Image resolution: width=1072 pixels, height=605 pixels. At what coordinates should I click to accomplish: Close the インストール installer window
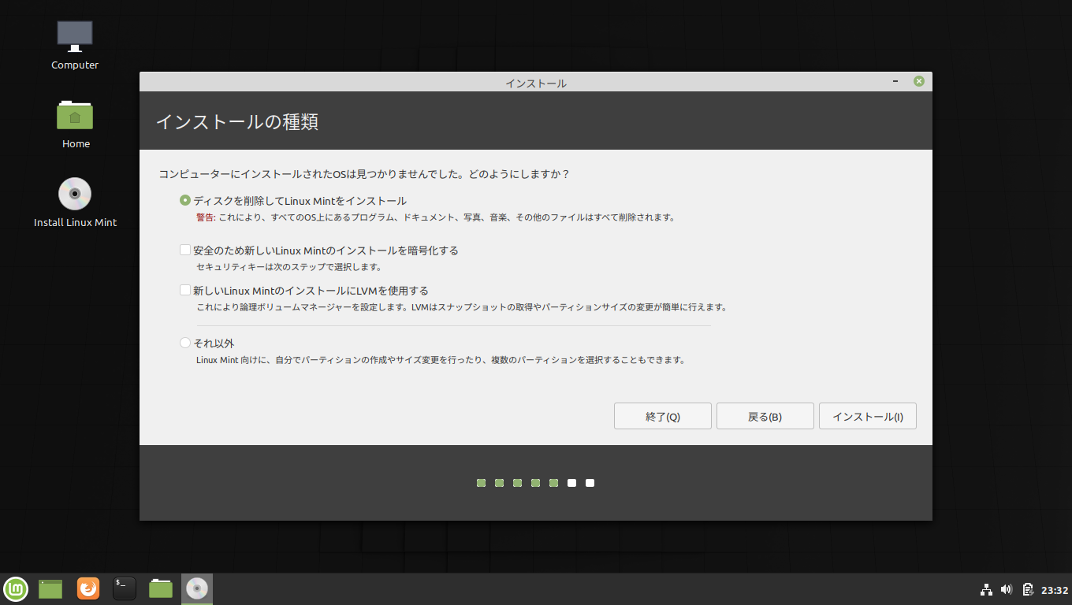coord(919,81)
